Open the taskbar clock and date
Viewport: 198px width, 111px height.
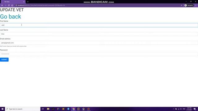(x=189, y=109)
